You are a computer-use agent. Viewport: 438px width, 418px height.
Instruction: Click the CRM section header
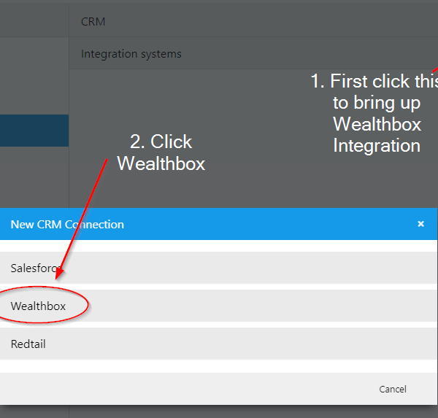pos(93,22)
